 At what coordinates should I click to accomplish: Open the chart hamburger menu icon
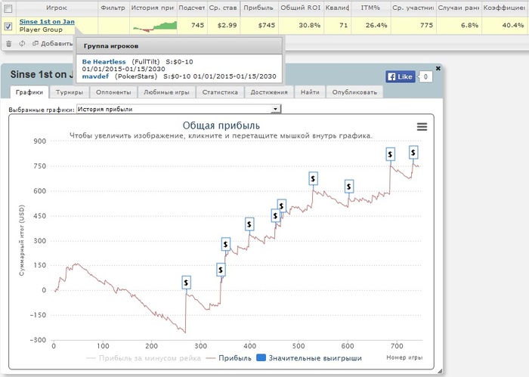click(422, 127)
